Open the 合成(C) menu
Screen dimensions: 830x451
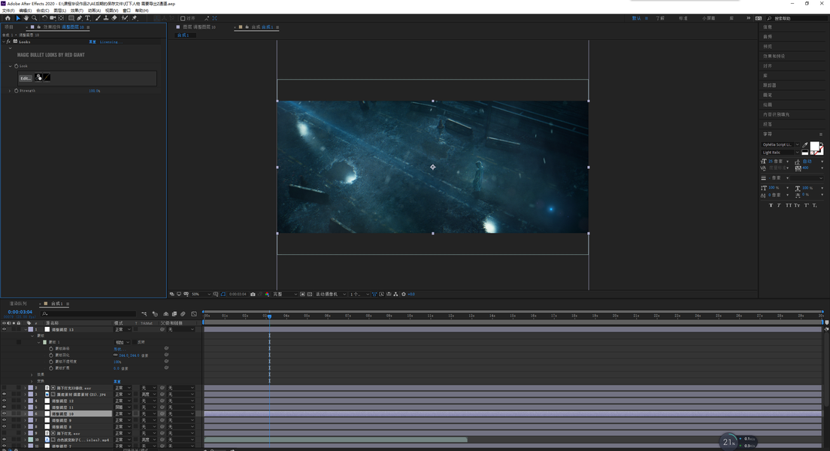click(x=42, y=11)
